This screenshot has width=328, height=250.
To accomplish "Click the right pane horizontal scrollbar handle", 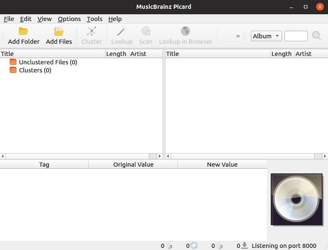I will (318, 156).
